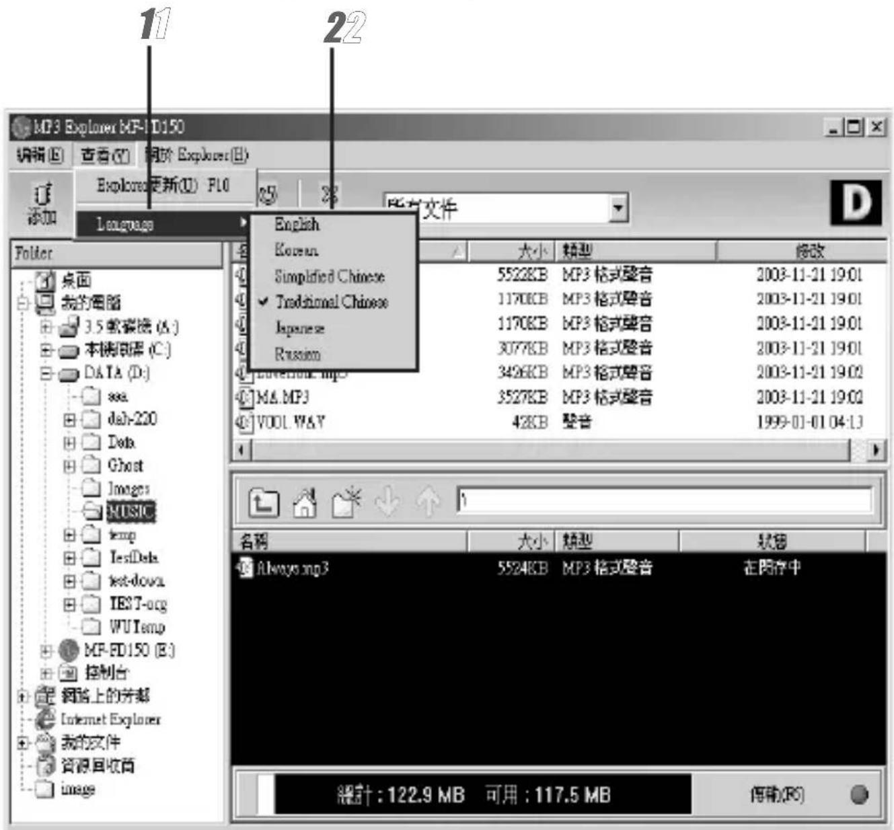This screenshot has width=894, height=830.
Task: Select the WUTemp folder
Action: pos(137,628)
